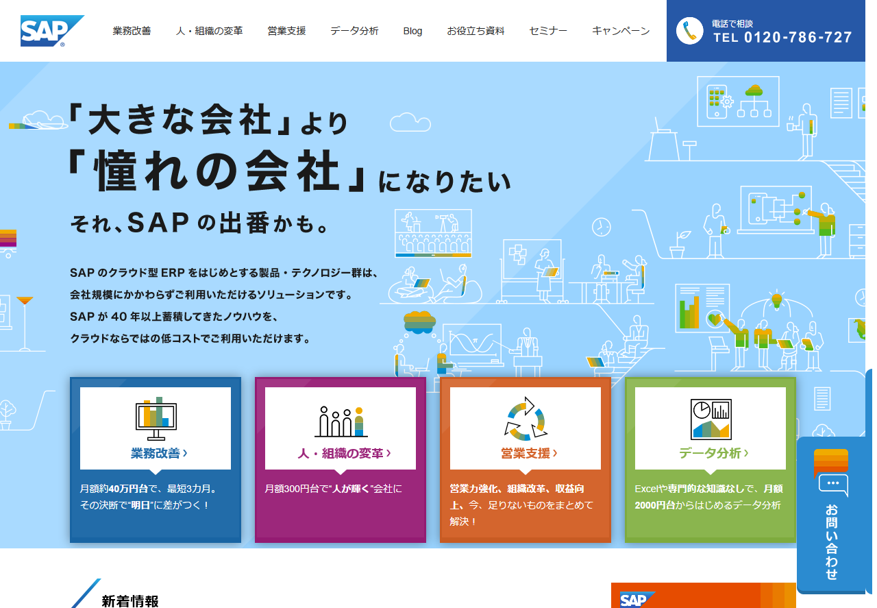Open the Blog page from the header
The width and height of the screenshot is (877, 608).
tap(412, 31)
